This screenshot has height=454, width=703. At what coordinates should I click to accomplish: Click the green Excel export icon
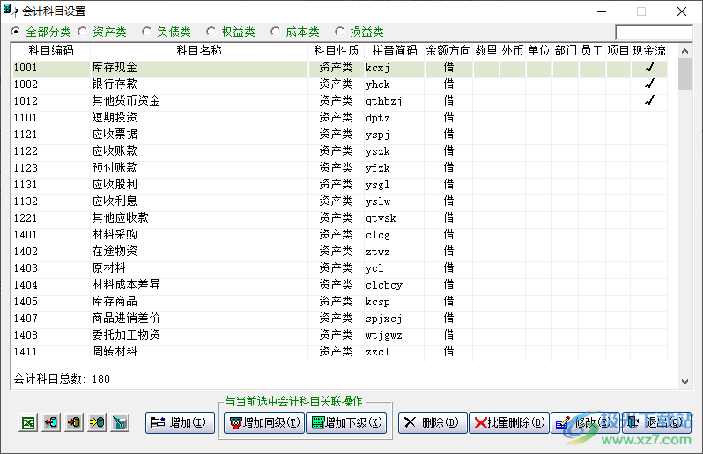(28, 422)
